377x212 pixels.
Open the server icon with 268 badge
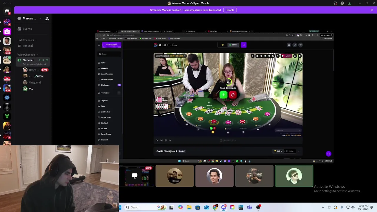coord(7,50)
